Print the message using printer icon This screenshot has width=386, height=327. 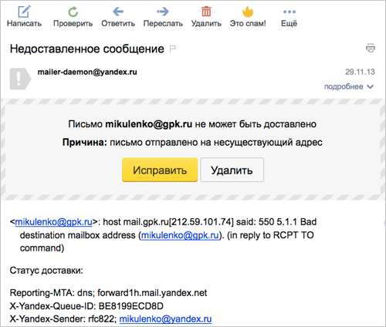371,48
